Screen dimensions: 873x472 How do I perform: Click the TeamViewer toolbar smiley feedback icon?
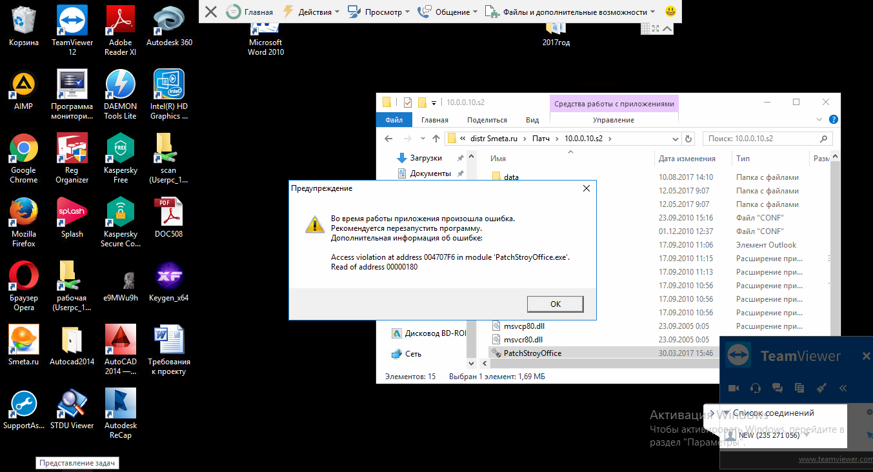tap(671, 12)
